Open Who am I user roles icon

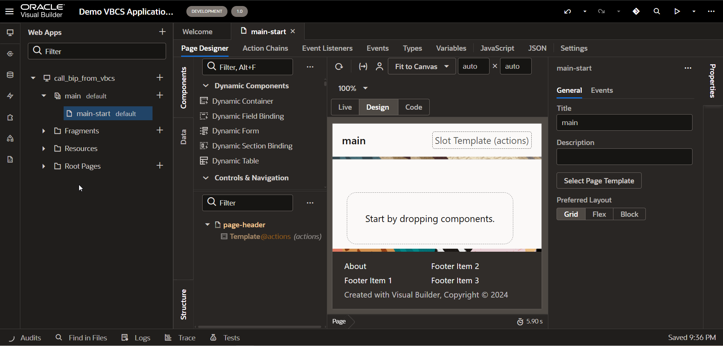[x=380, y=66]
